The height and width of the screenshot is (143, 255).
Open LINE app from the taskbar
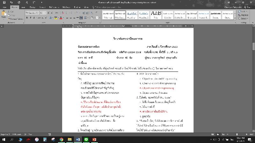coord(86,140)
